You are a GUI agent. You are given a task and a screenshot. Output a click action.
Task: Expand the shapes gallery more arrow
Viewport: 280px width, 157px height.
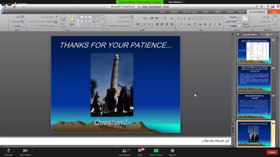(x=78, y=25)
